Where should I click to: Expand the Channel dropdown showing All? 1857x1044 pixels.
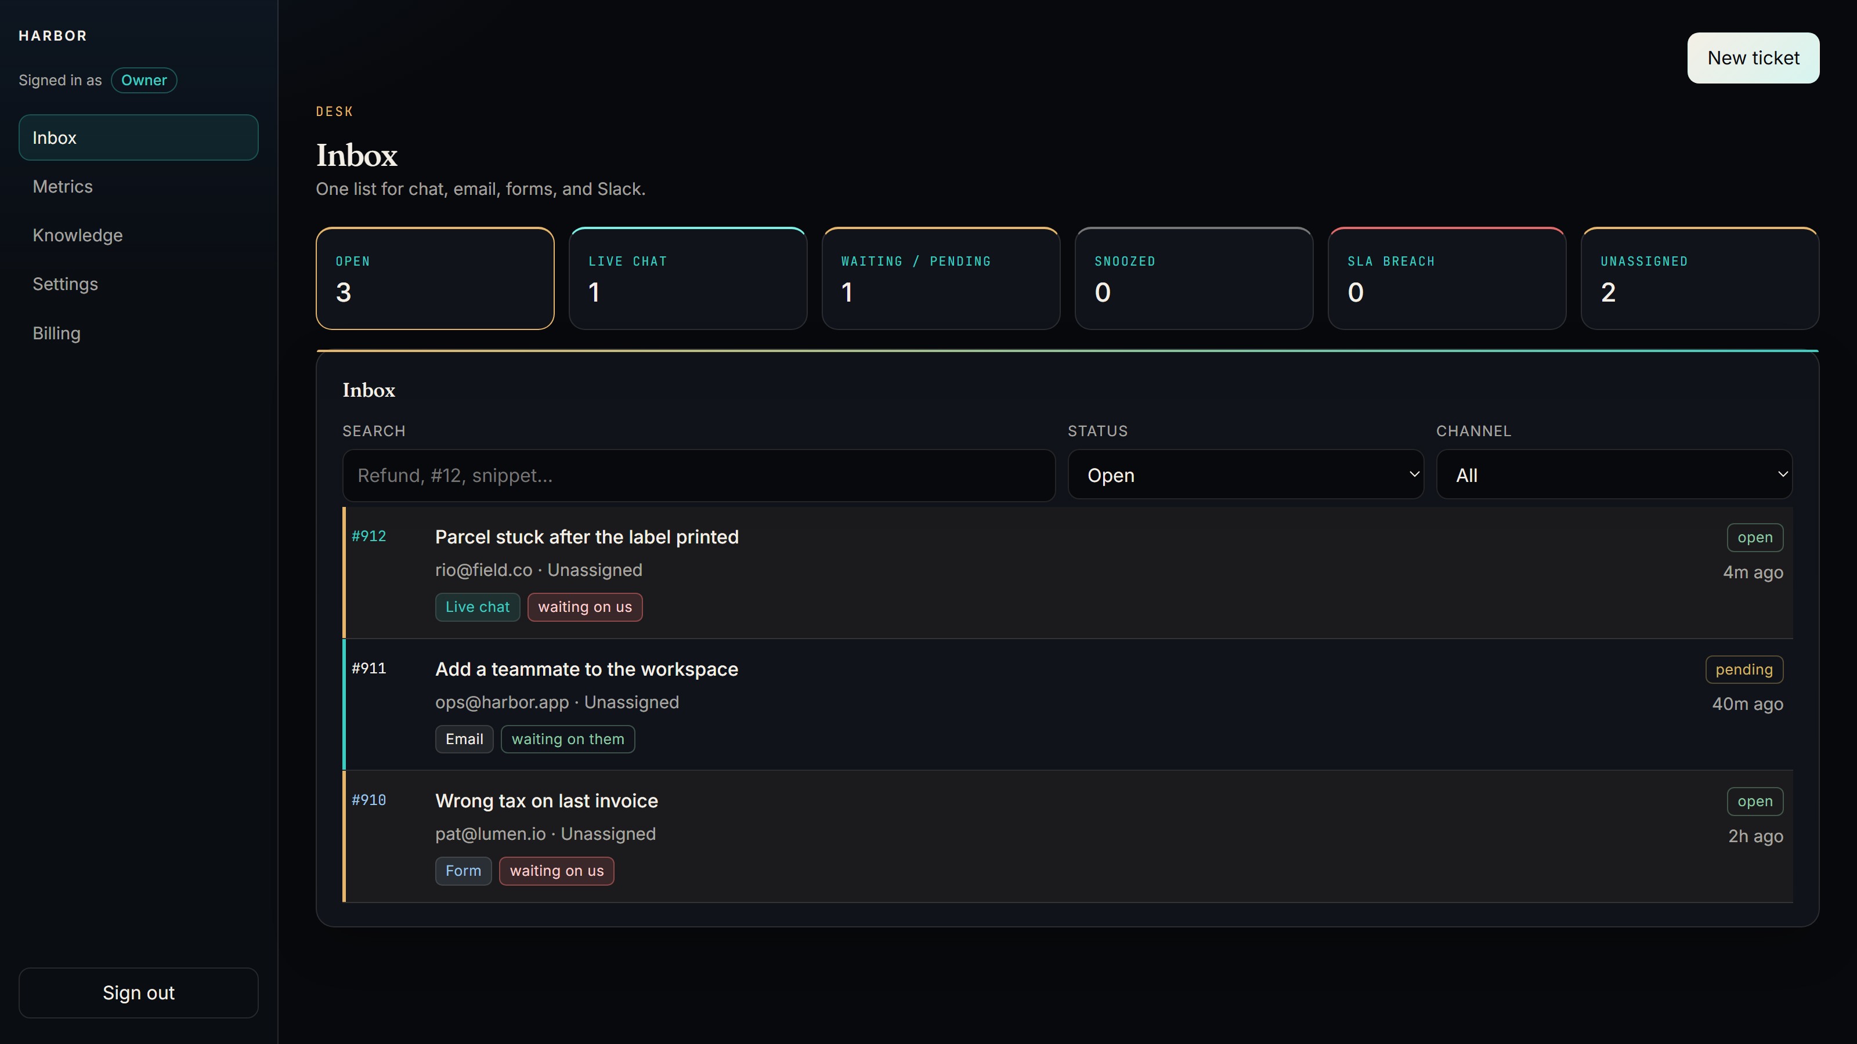(x=1614, y=475)
